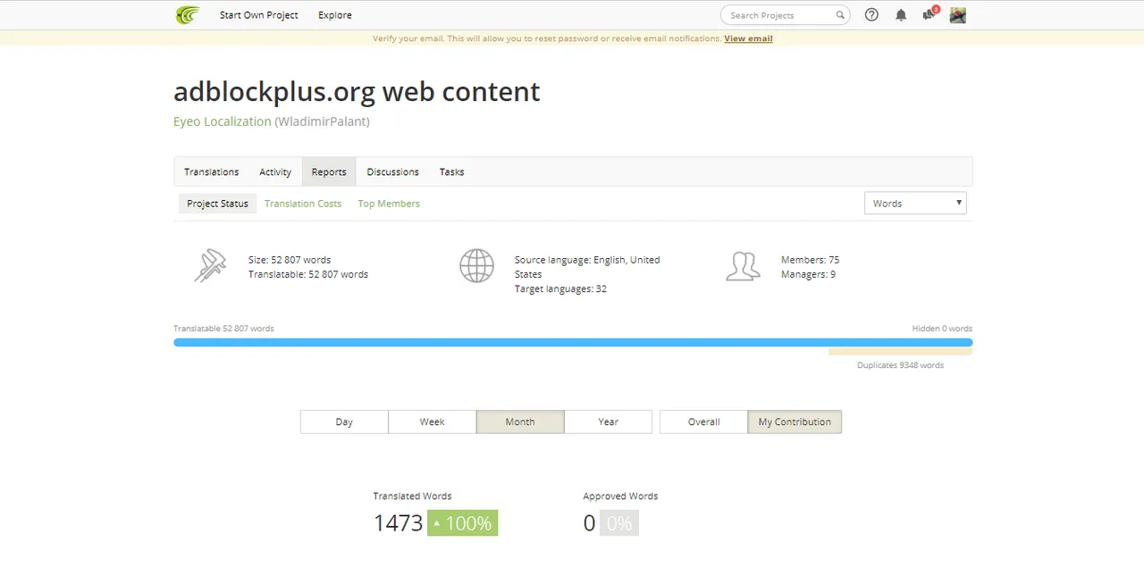Open the user avatar menu
Viewport: 1144px width, 567px height.
tap(957, 15)
